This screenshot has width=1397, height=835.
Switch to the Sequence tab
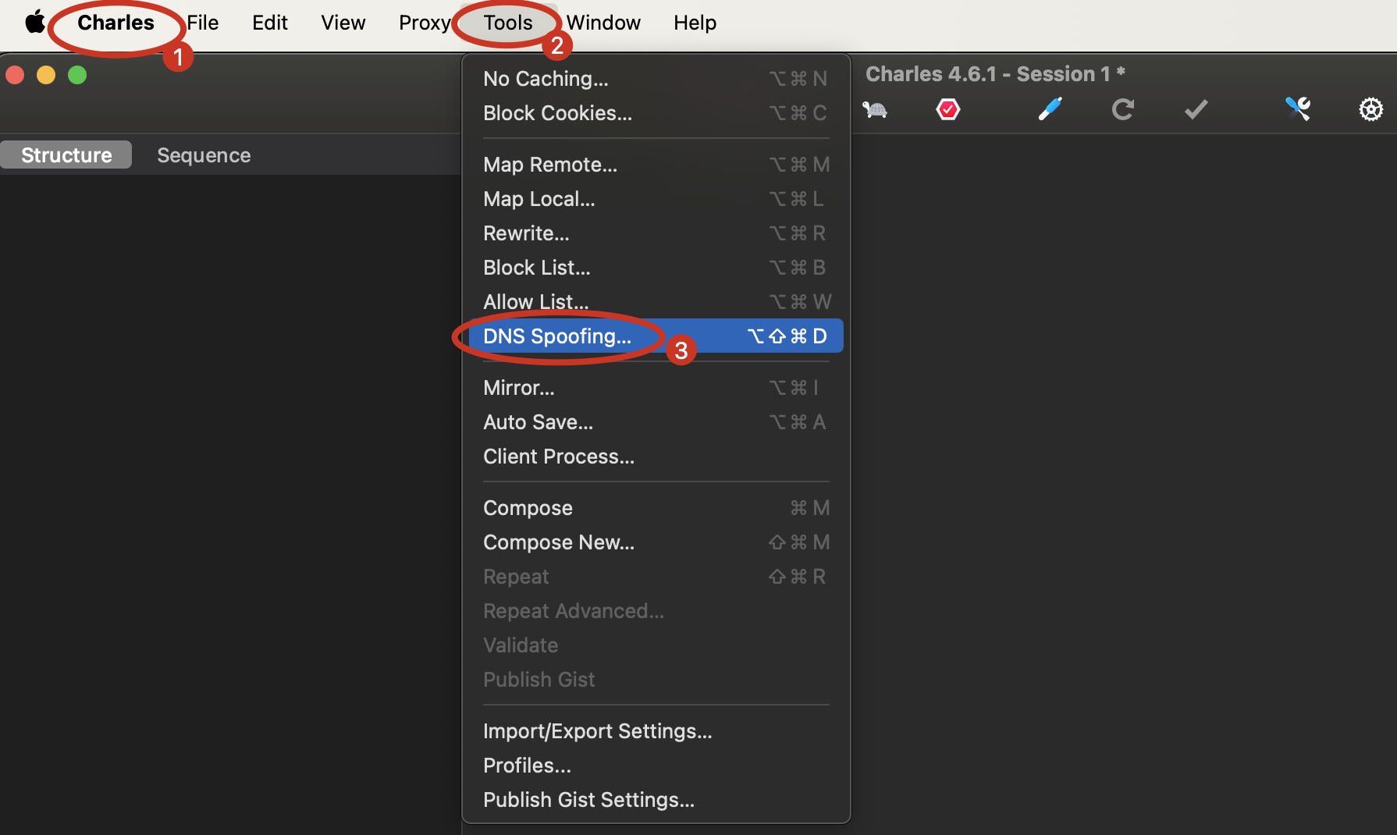pyautogui.click(x=204, y=155)
